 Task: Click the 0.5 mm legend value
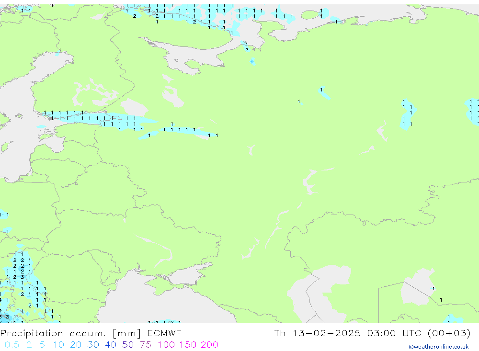[x=12, y=345]
